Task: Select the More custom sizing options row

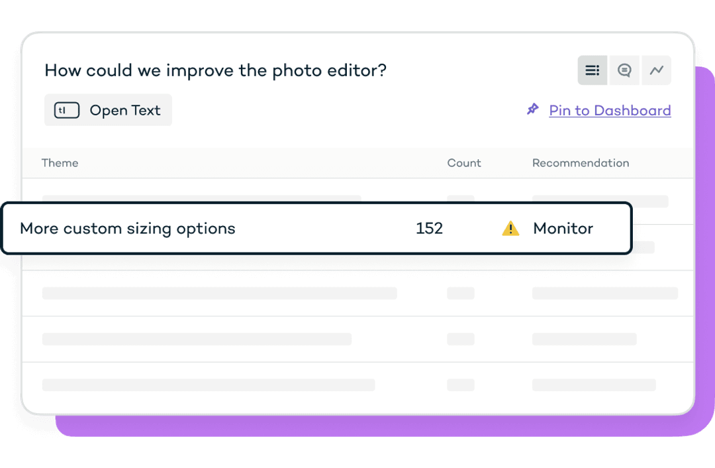Action: point(316,228)
